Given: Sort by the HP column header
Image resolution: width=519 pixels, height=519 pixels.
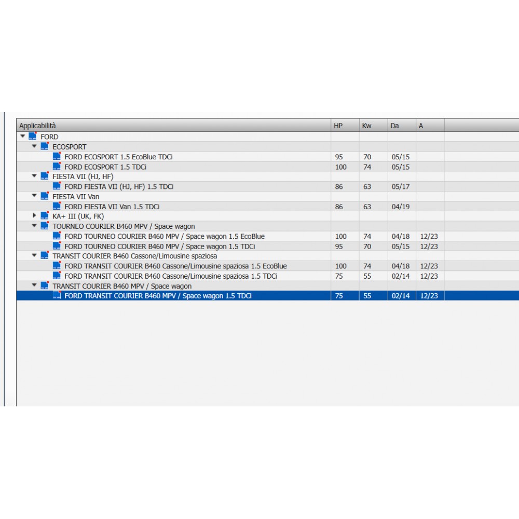Looking at the screenshot, I should 345,126.
